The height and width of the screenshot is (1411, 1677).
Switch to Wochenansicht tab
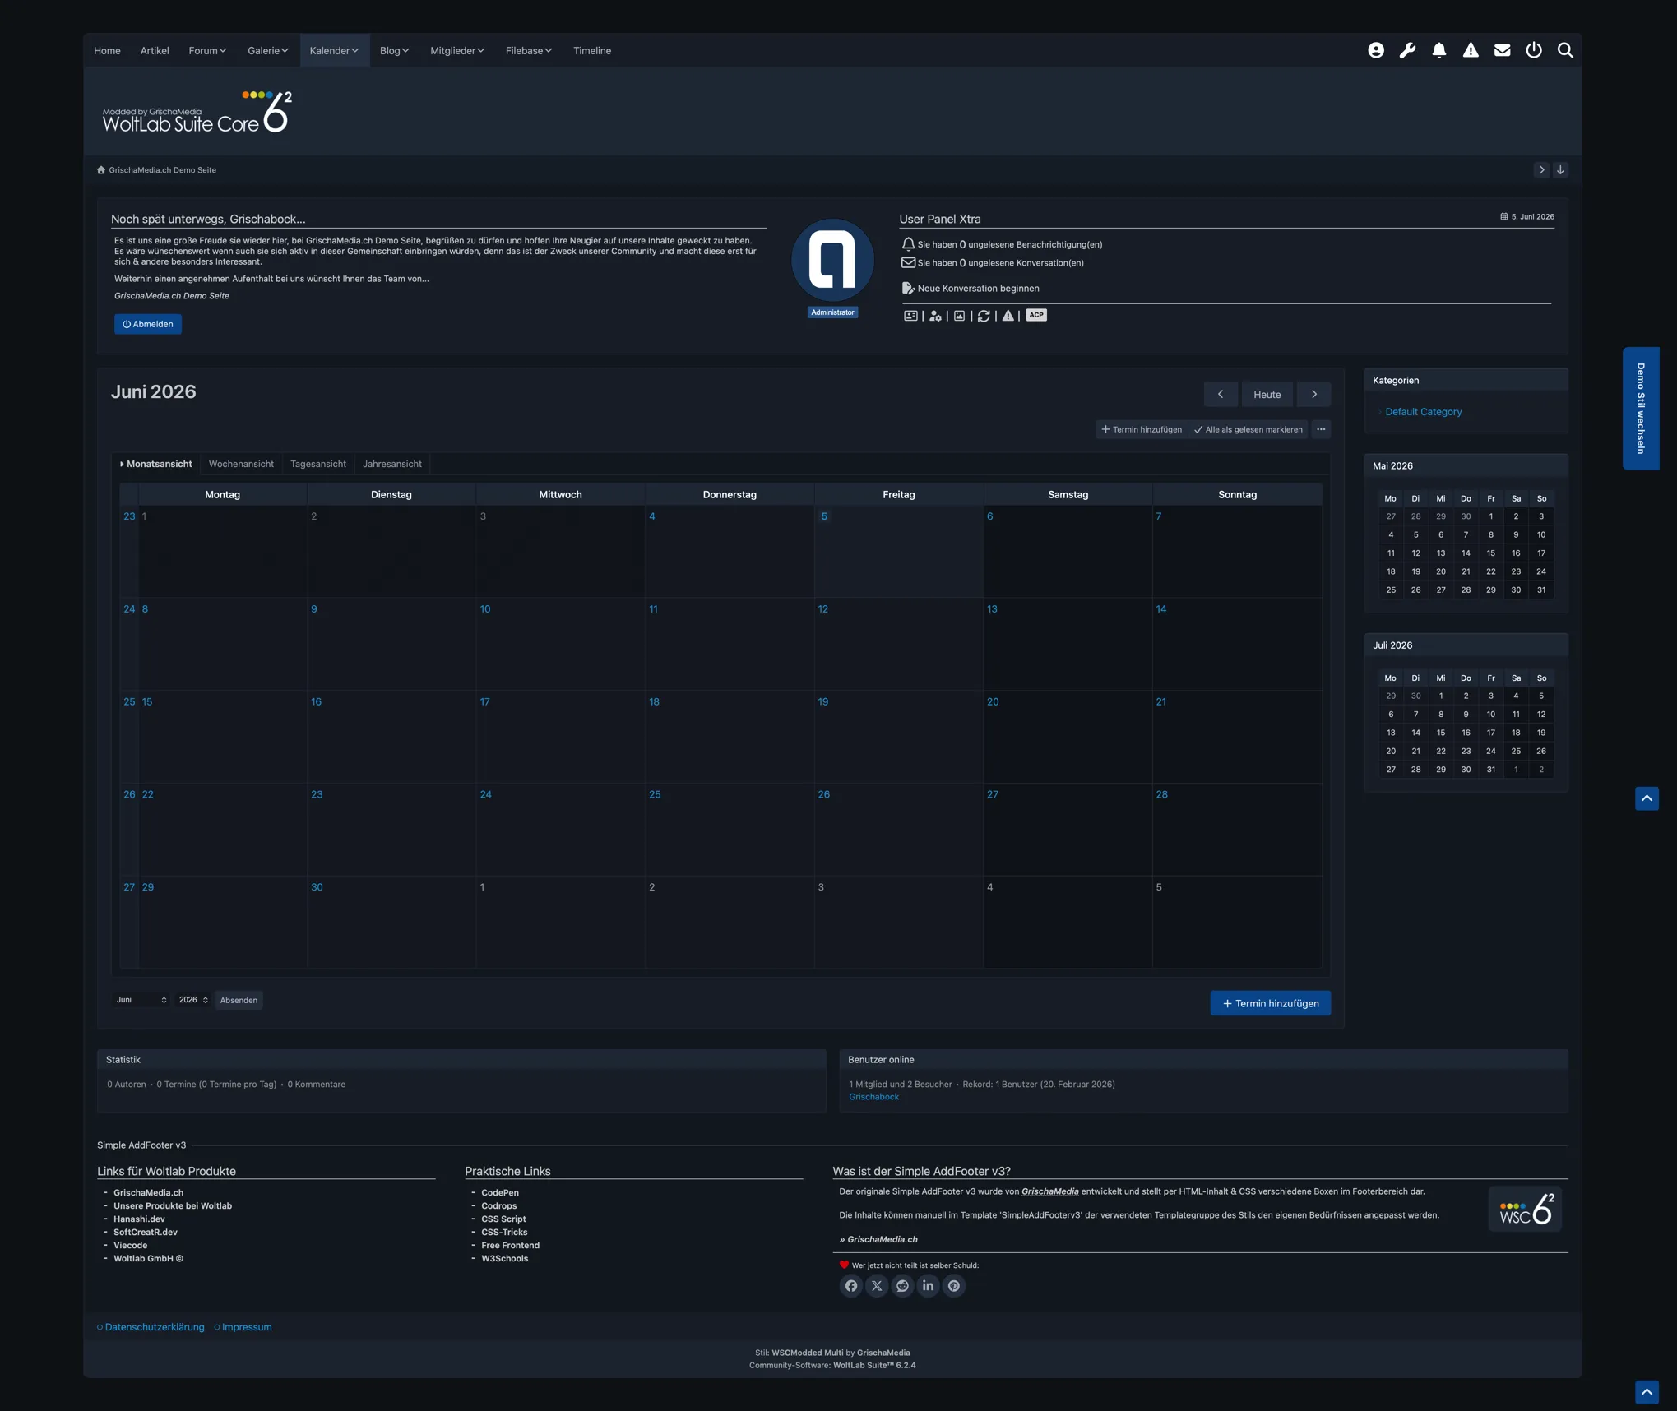[241, 464]
